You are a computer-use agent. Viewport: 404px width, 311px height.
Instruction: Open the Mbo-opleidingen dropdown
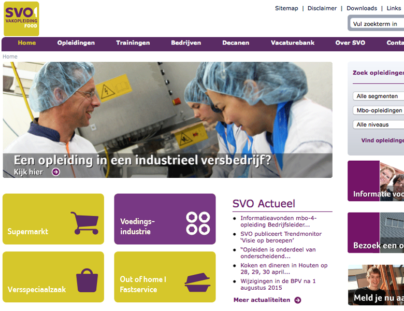[378, 110]
